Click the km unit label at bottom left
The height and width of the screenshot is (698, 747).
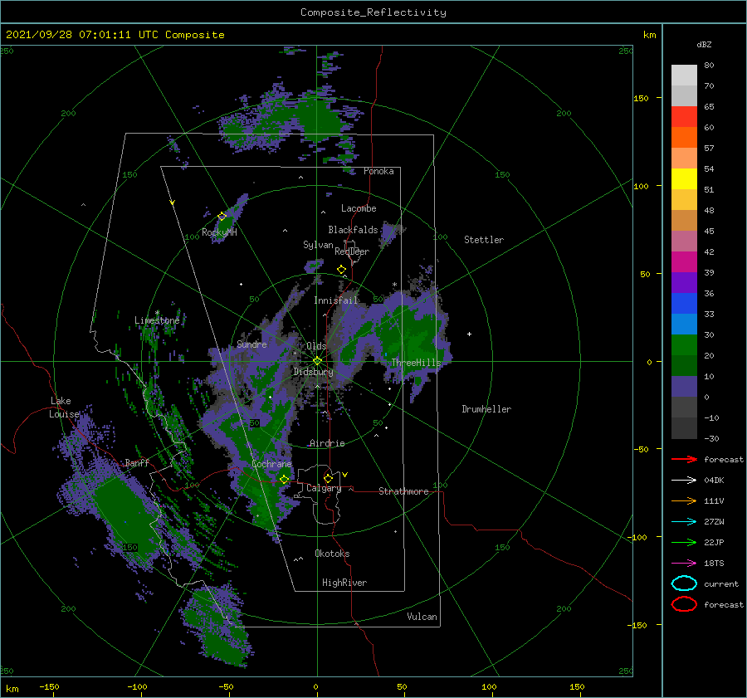click(x=12, y=689)
